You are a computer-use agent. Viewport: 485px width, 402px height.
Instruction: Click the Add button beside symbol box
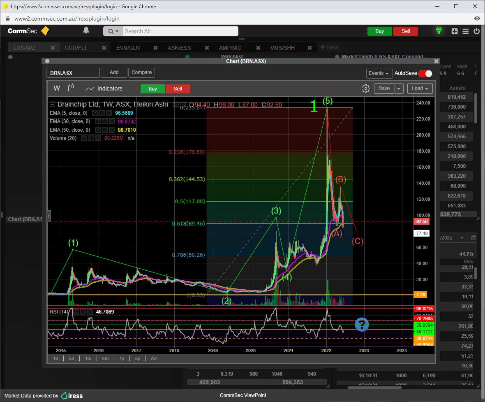coord(114,72)
